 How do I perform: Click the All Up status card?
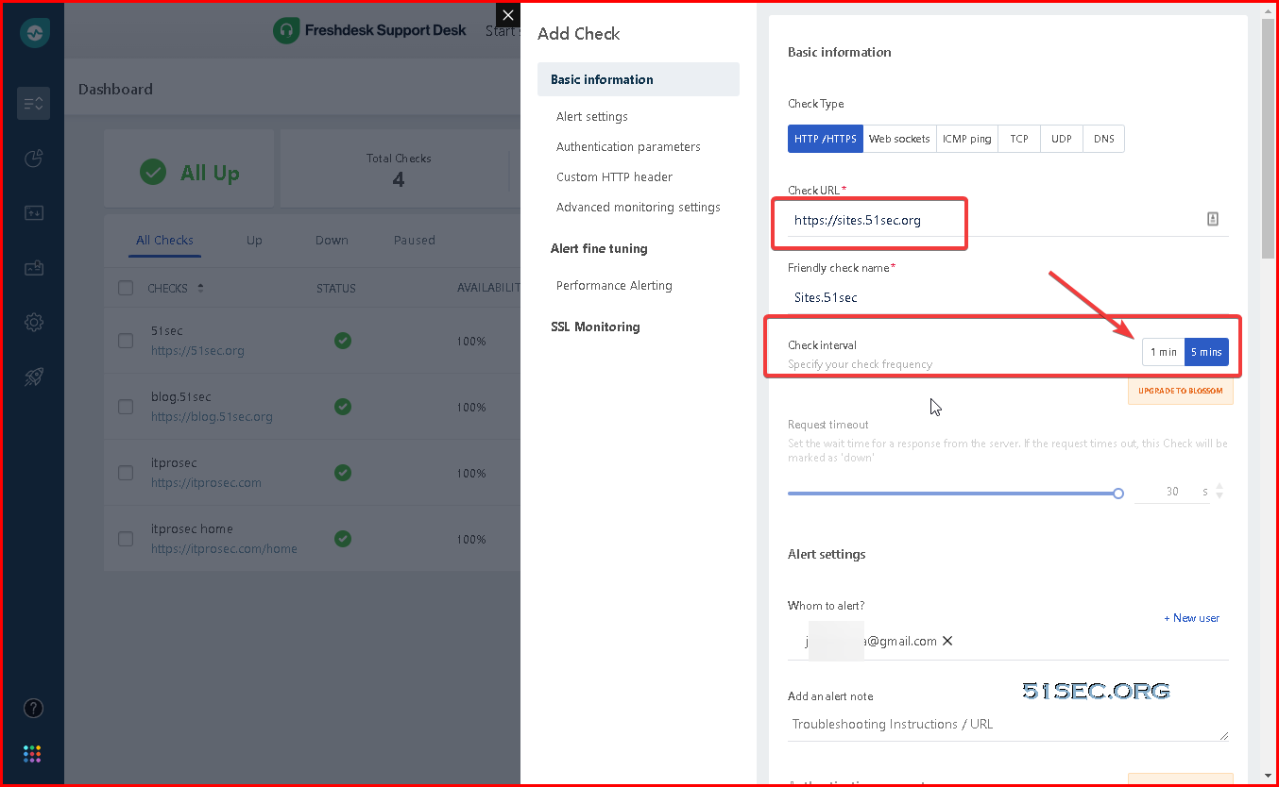point(189,169)
